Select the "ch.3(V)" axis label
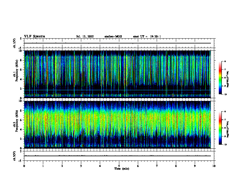 click(x=15, y=156)
